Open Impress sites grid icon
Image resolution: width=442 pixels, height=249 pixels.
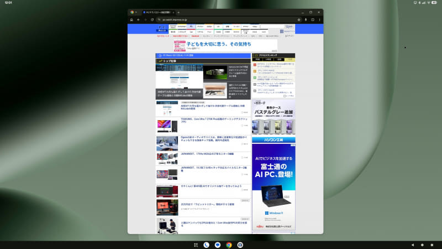[282, 32]
